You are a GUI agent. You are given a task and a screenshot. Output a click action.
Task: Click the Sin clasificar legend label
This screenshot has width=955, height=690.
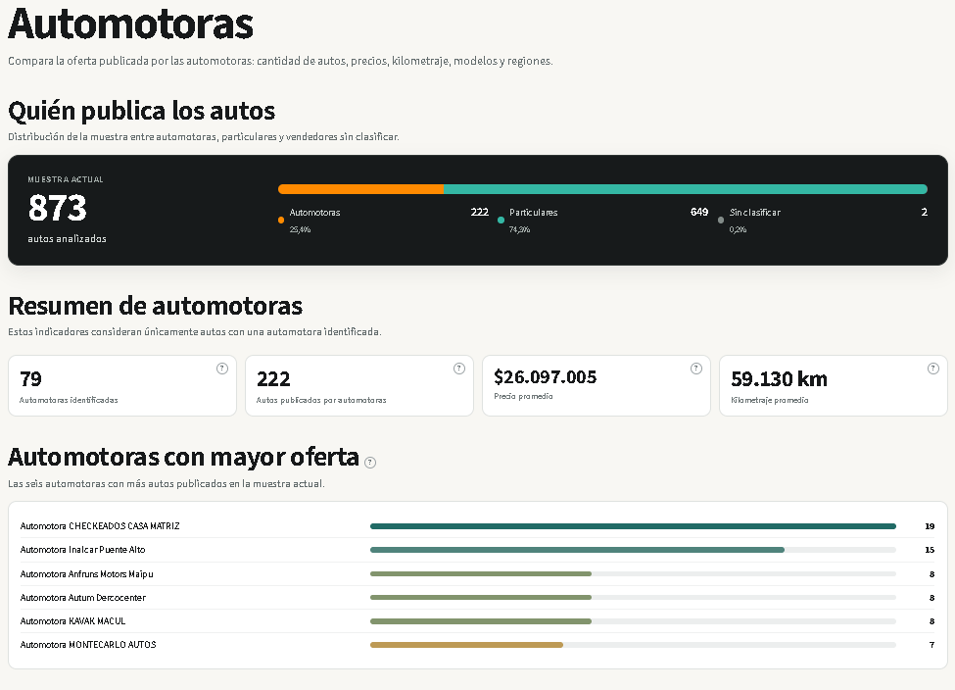(x=754, y=213)
